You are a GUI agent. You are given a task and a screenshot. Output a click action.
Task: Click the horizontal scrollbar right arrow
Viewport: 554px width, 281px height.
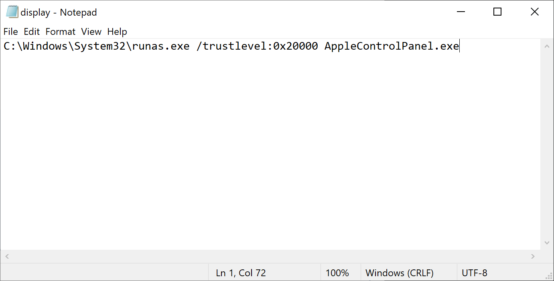533,256
